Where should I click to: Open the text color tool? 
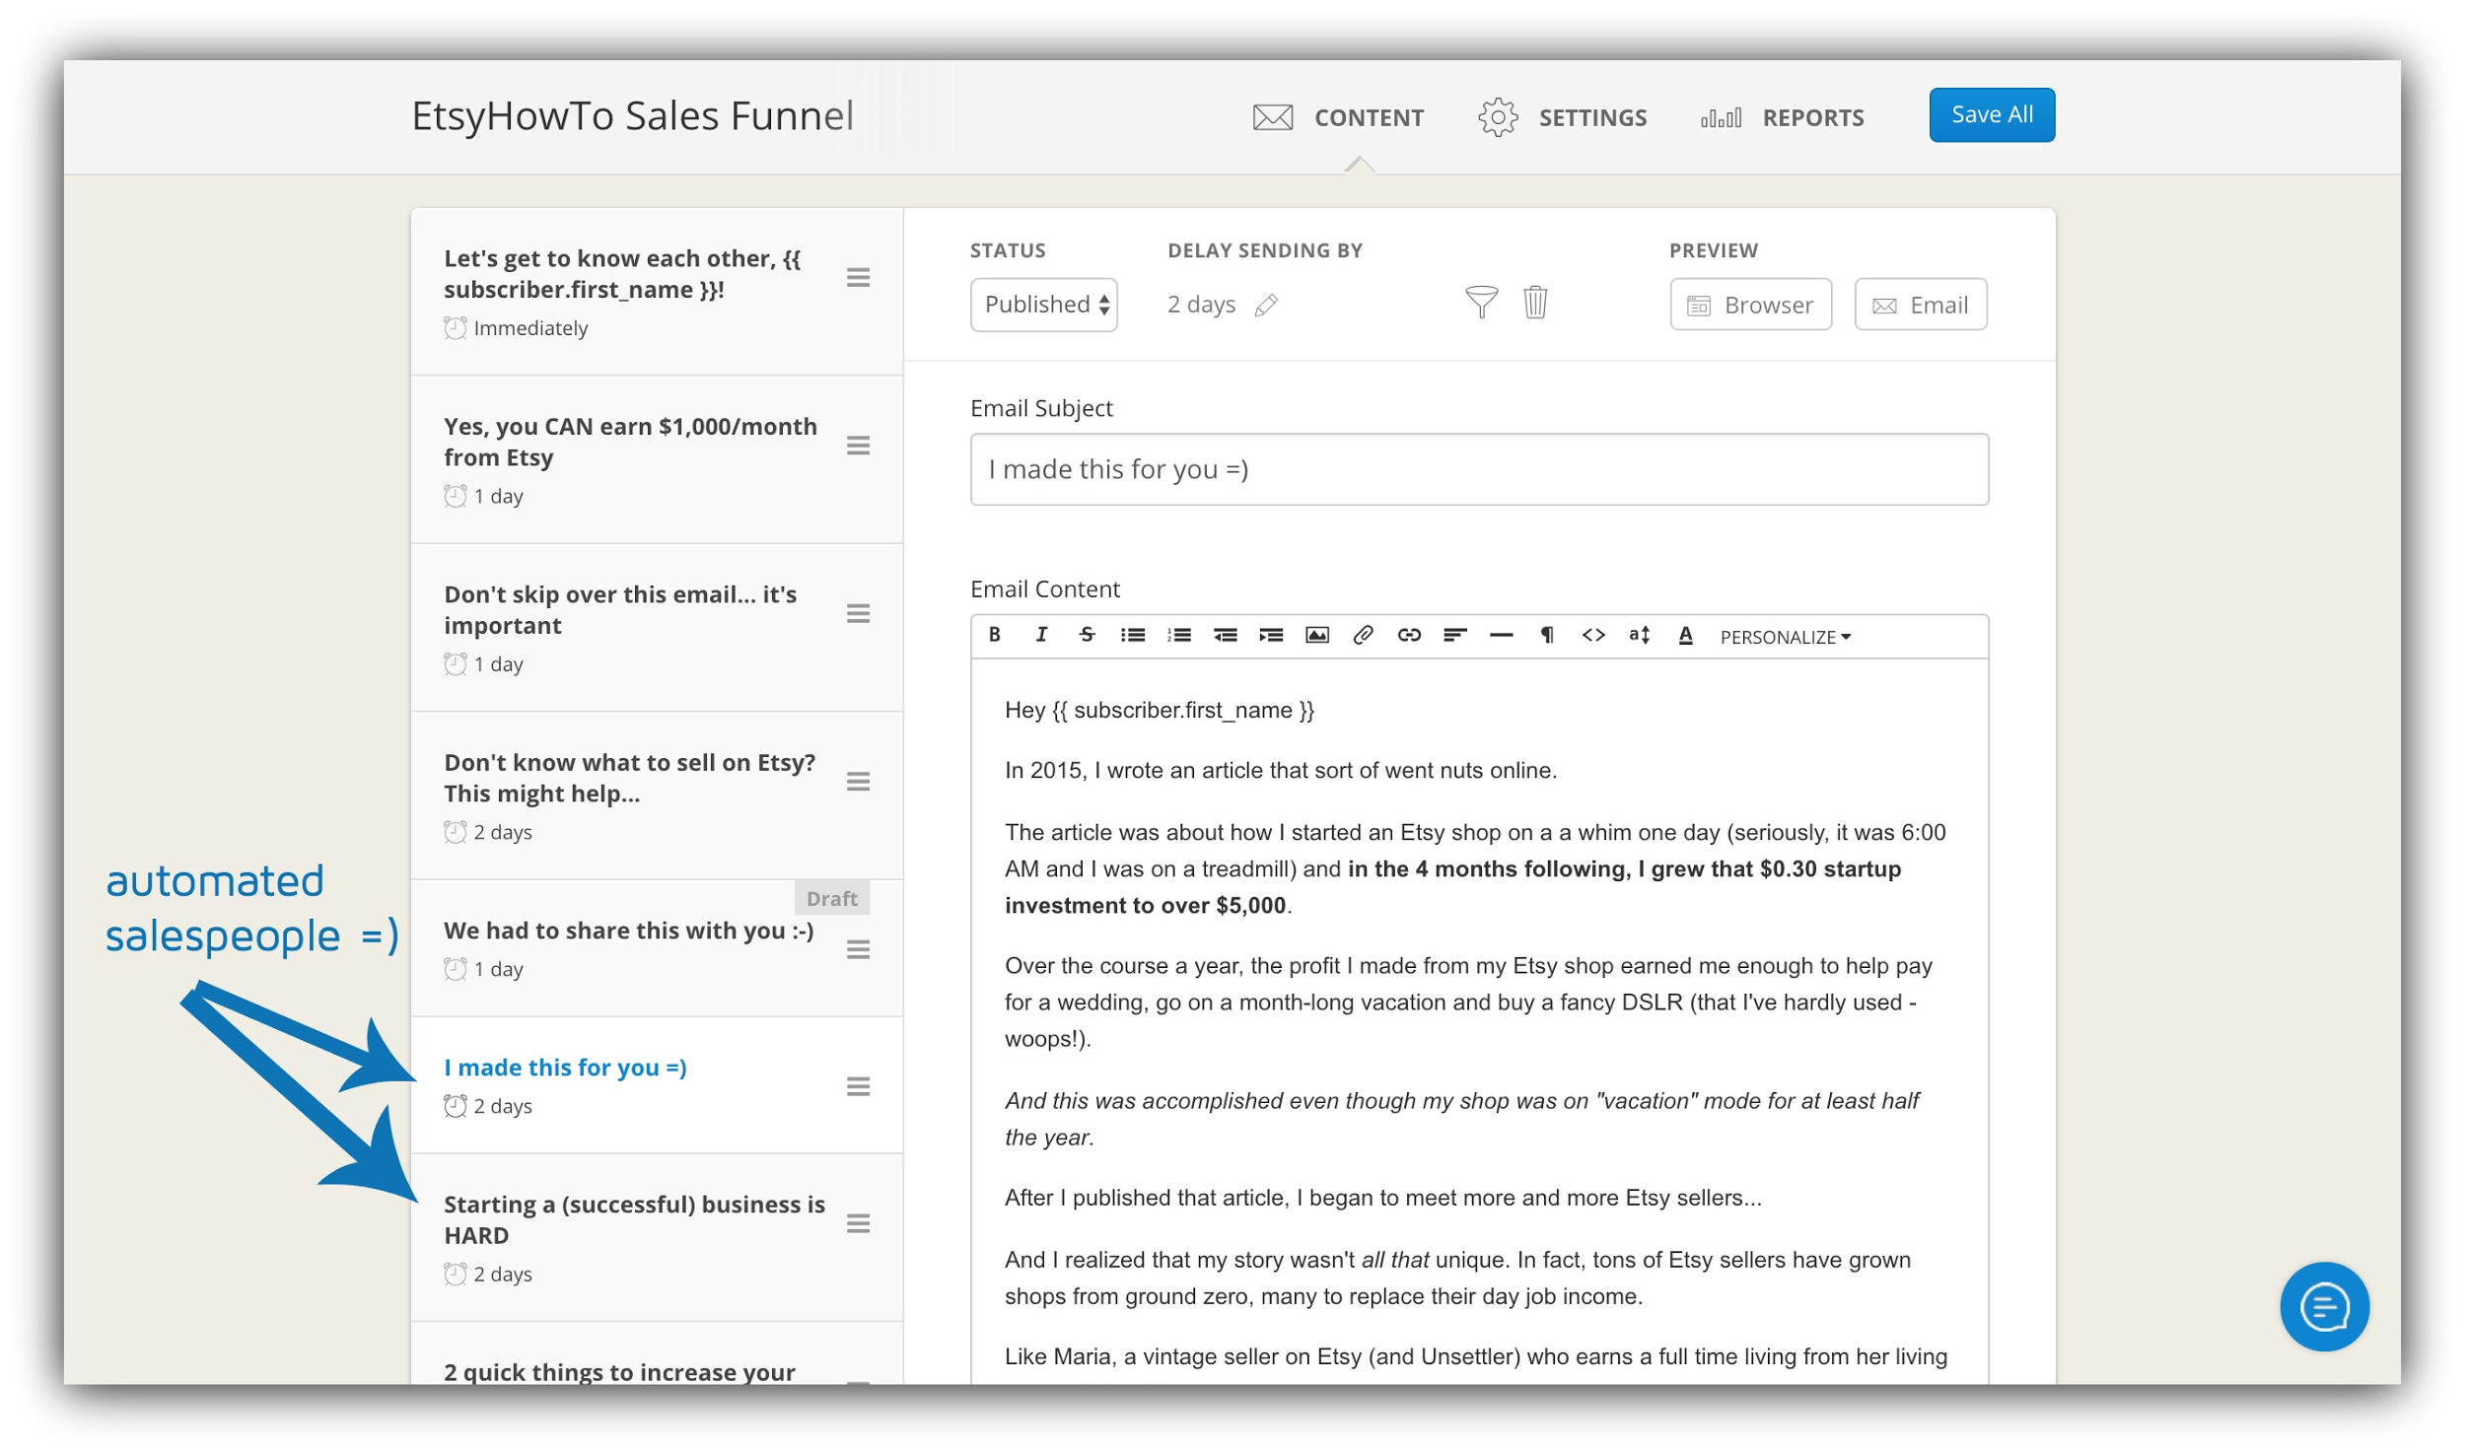[x=1686, y=636]
